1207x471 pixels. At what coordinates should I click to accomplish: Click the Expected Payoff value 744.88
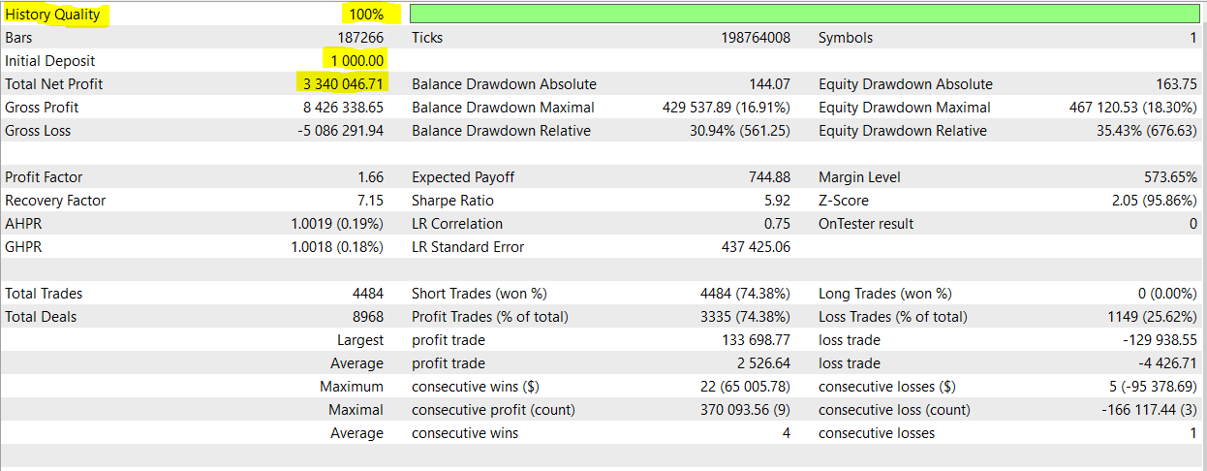click(x=769, y=177)
